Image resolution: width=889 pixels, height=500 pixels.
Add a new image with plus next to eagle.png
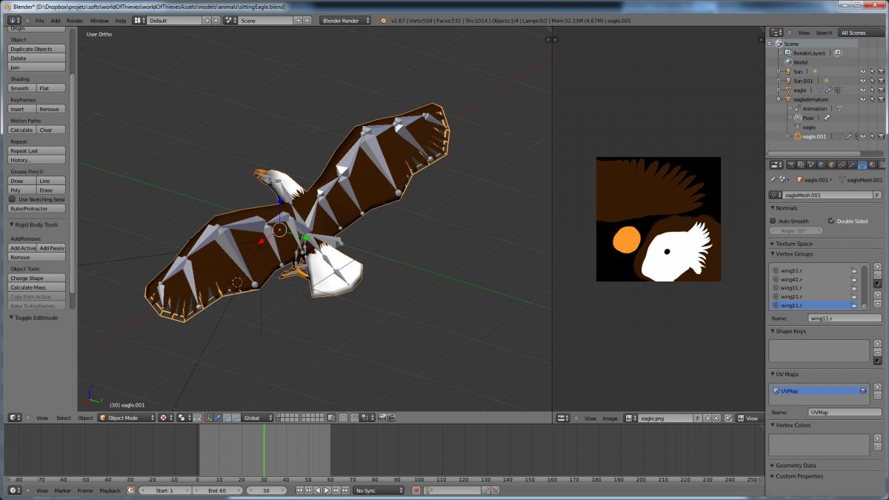tap(707, 419)
